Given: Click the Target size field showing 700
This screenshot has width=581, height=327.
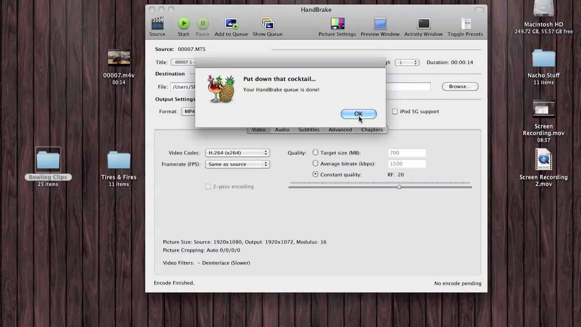Looking at the screenshot, I should [407, 153].
